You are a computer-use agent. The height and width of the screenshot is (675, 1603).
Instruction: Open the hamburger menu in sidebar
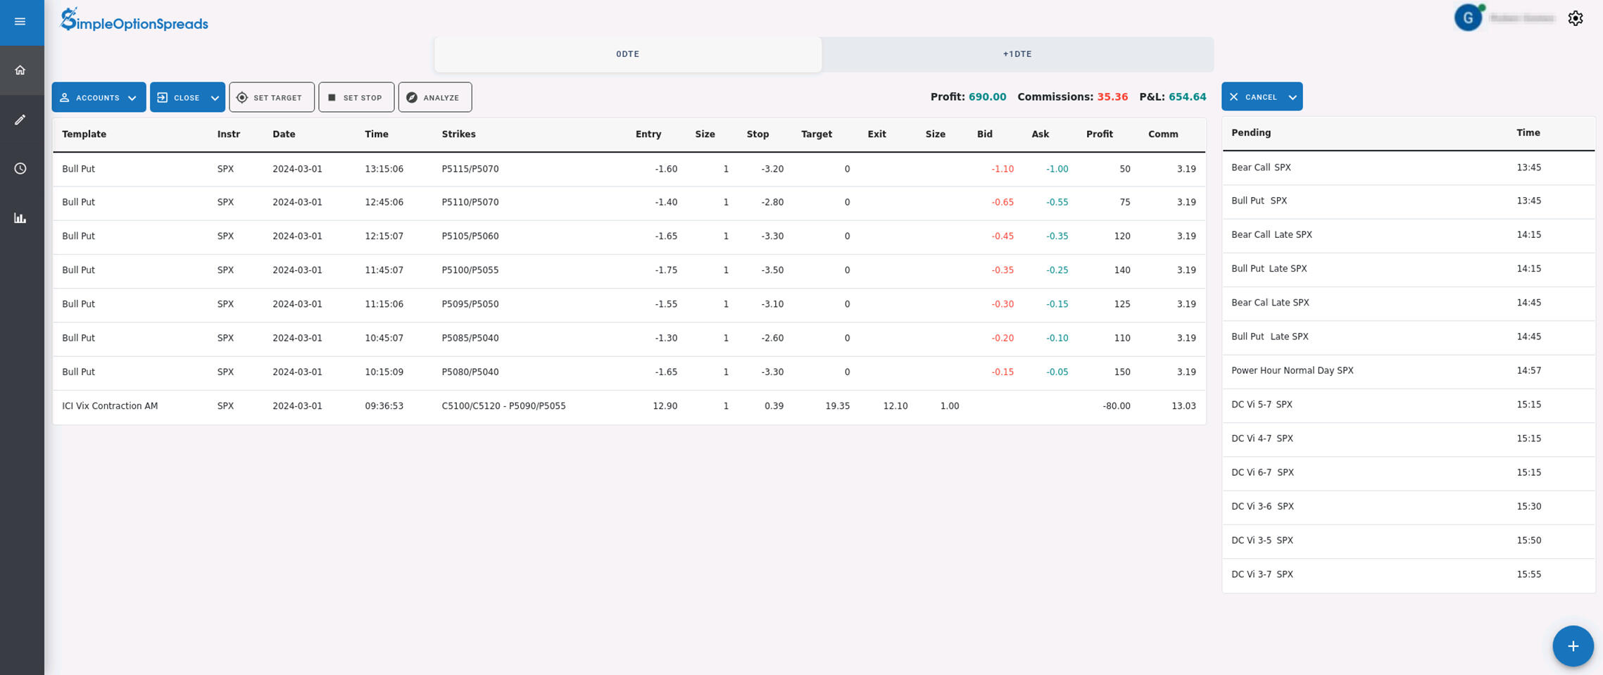click(x=20, y=22)
